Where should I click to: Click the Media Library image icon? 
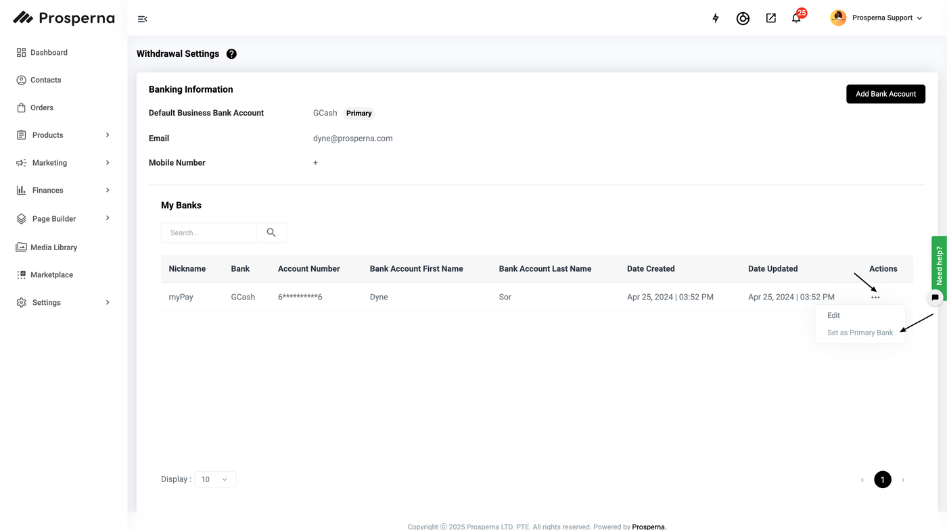pyautogui.click(x=21, y=247)
